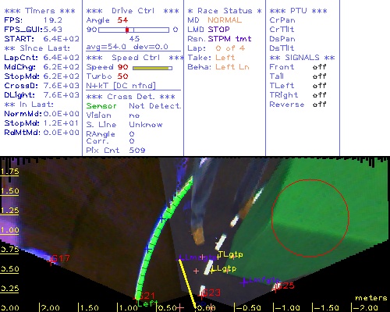Select the Race Status section header
The image size is (390, 312).
click(x=225, y=11)
